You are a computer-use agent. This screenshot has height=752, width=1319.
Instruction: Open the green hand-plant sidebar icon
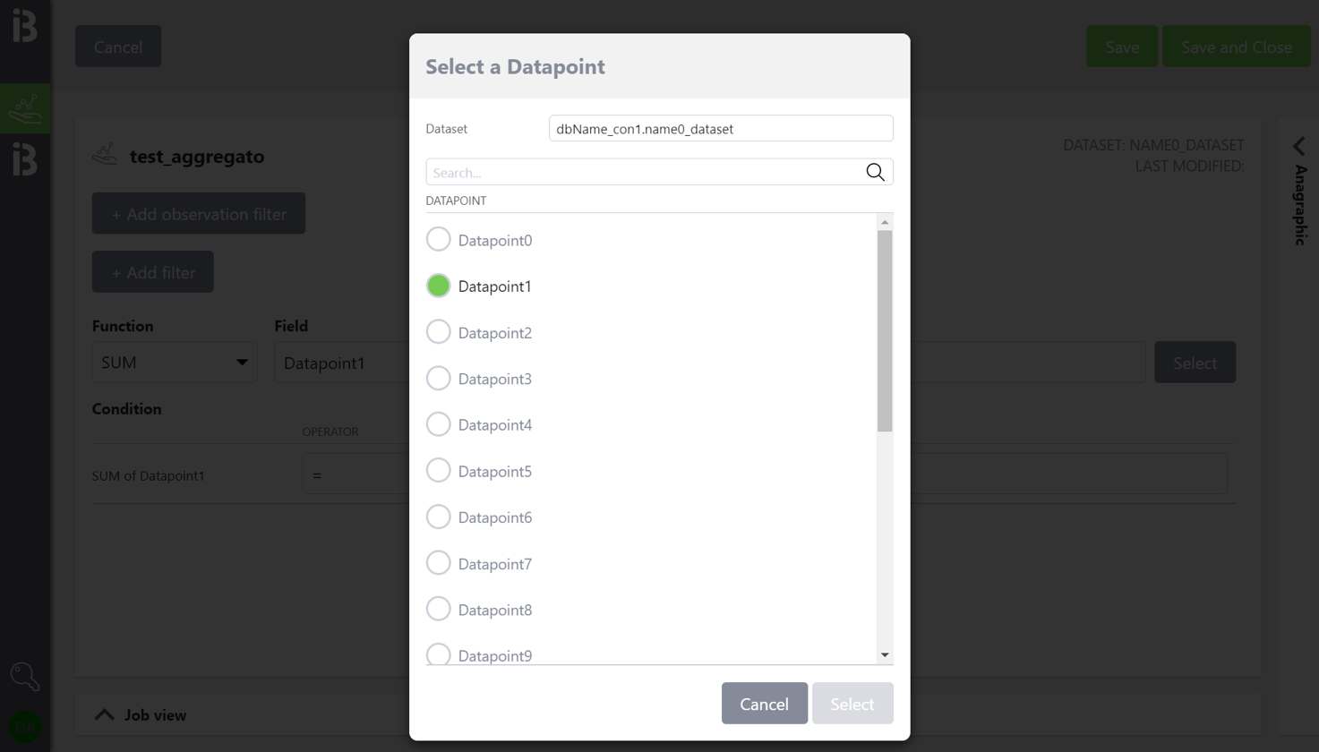click(25, 109)
